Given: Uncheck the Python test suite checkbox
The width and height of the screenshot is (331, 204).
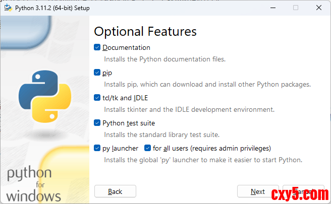Looking at the screenshot, I should point(97,123).
